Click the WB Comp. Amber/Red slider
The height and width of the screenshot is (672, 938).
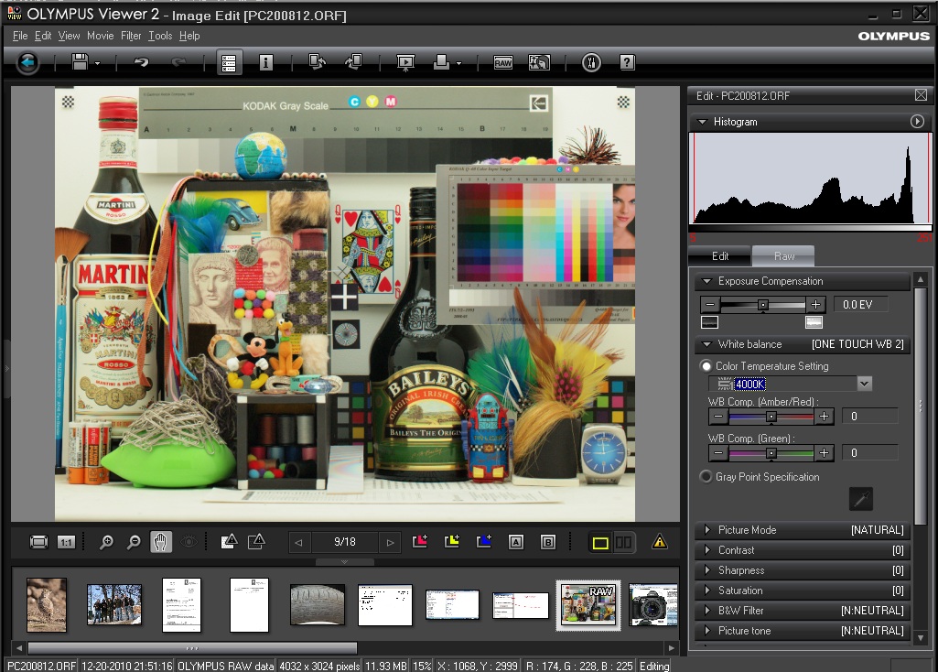pyautogui.click(x=771, y=417)
